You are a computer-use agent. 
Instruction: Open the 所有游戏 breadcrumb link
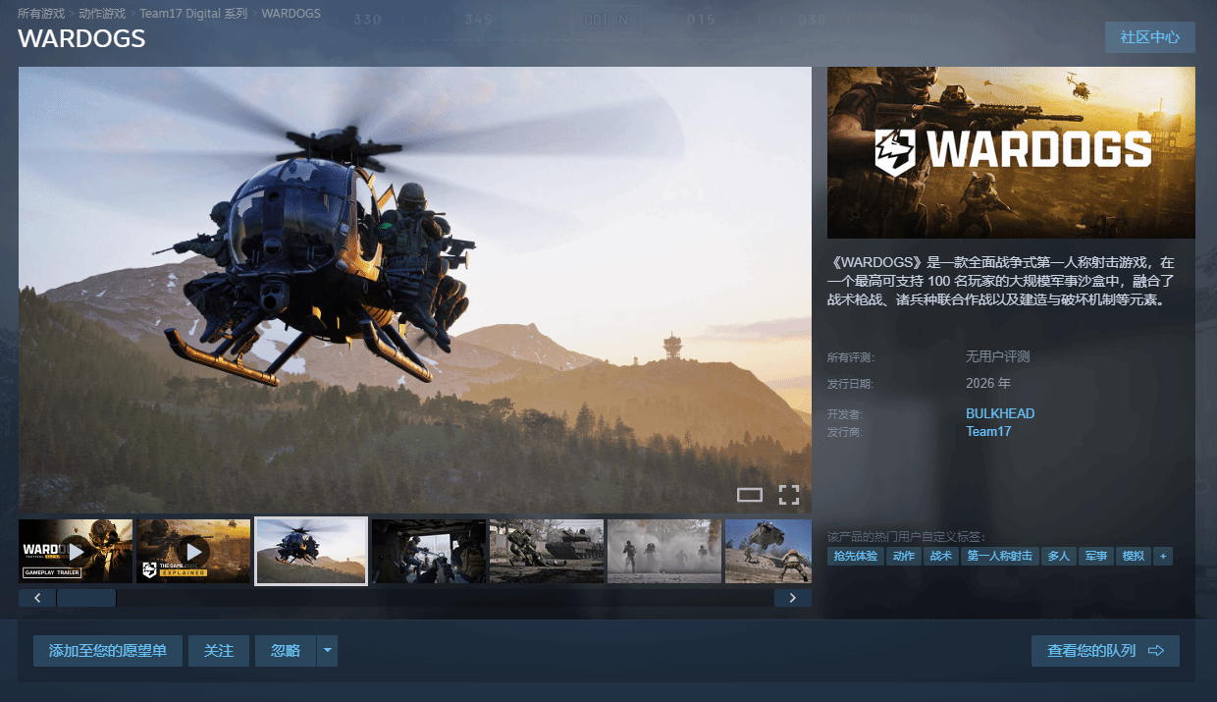[x=43, y=14]
